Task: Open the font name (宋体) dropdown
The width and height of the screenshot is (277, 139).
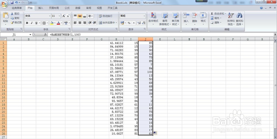Action: 50,16
